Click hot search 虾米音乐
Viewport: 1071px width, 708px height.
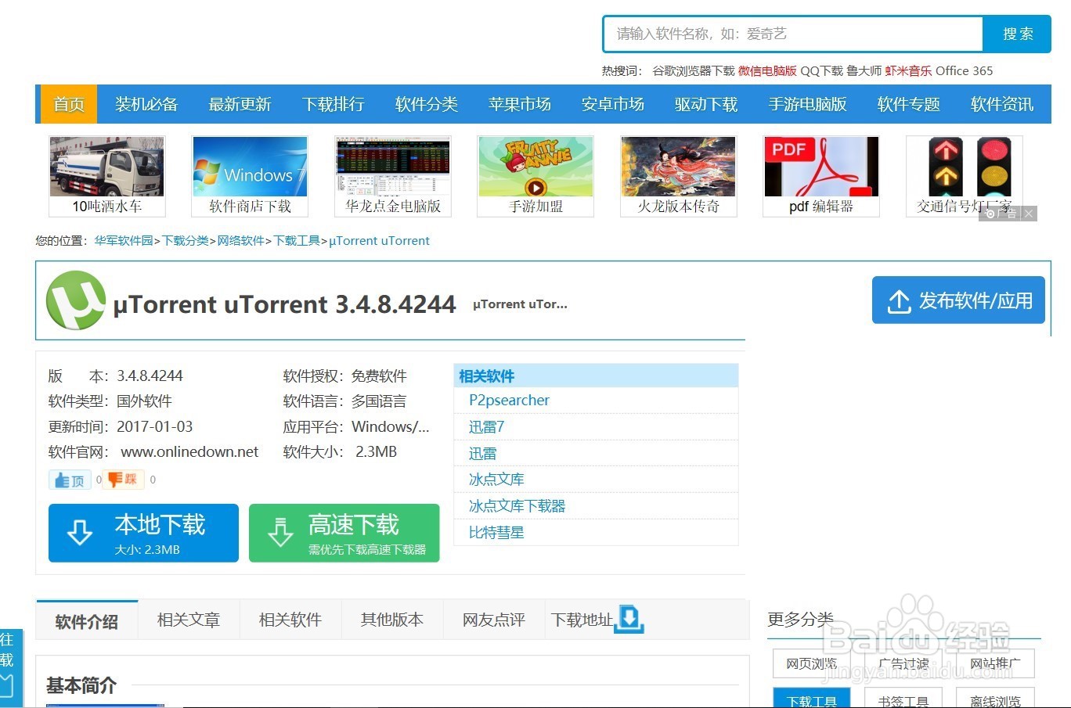point(908,71)
